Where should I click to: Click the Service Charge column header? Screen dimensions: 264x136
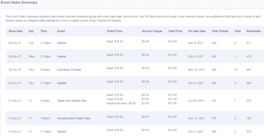click(152, 31)
